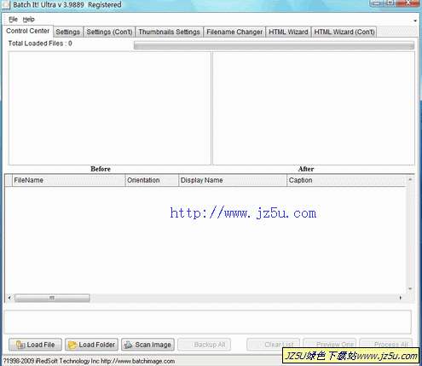
Task: Open the Settings (Con't) tab
Action: 109,32
